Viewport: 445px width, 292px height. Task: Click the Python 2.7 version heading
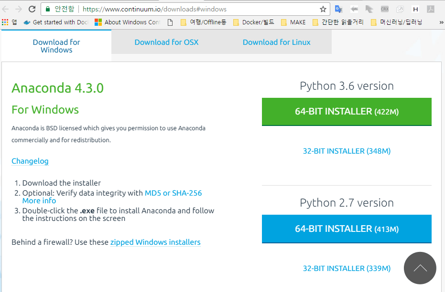347,203
